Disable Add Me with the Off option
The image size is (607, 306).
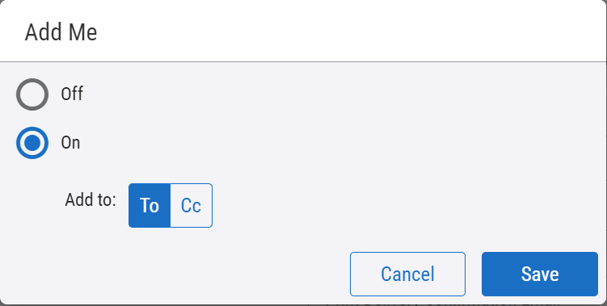pyautogui.click(x=32, y=94)
